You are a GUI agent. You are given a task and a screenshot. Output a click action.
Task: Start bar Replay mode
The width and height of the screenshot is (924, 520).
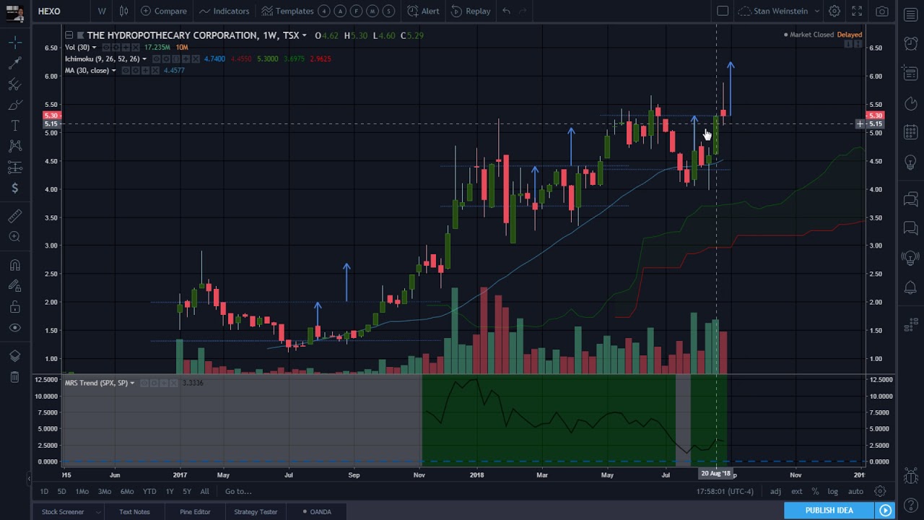[471, 11]
